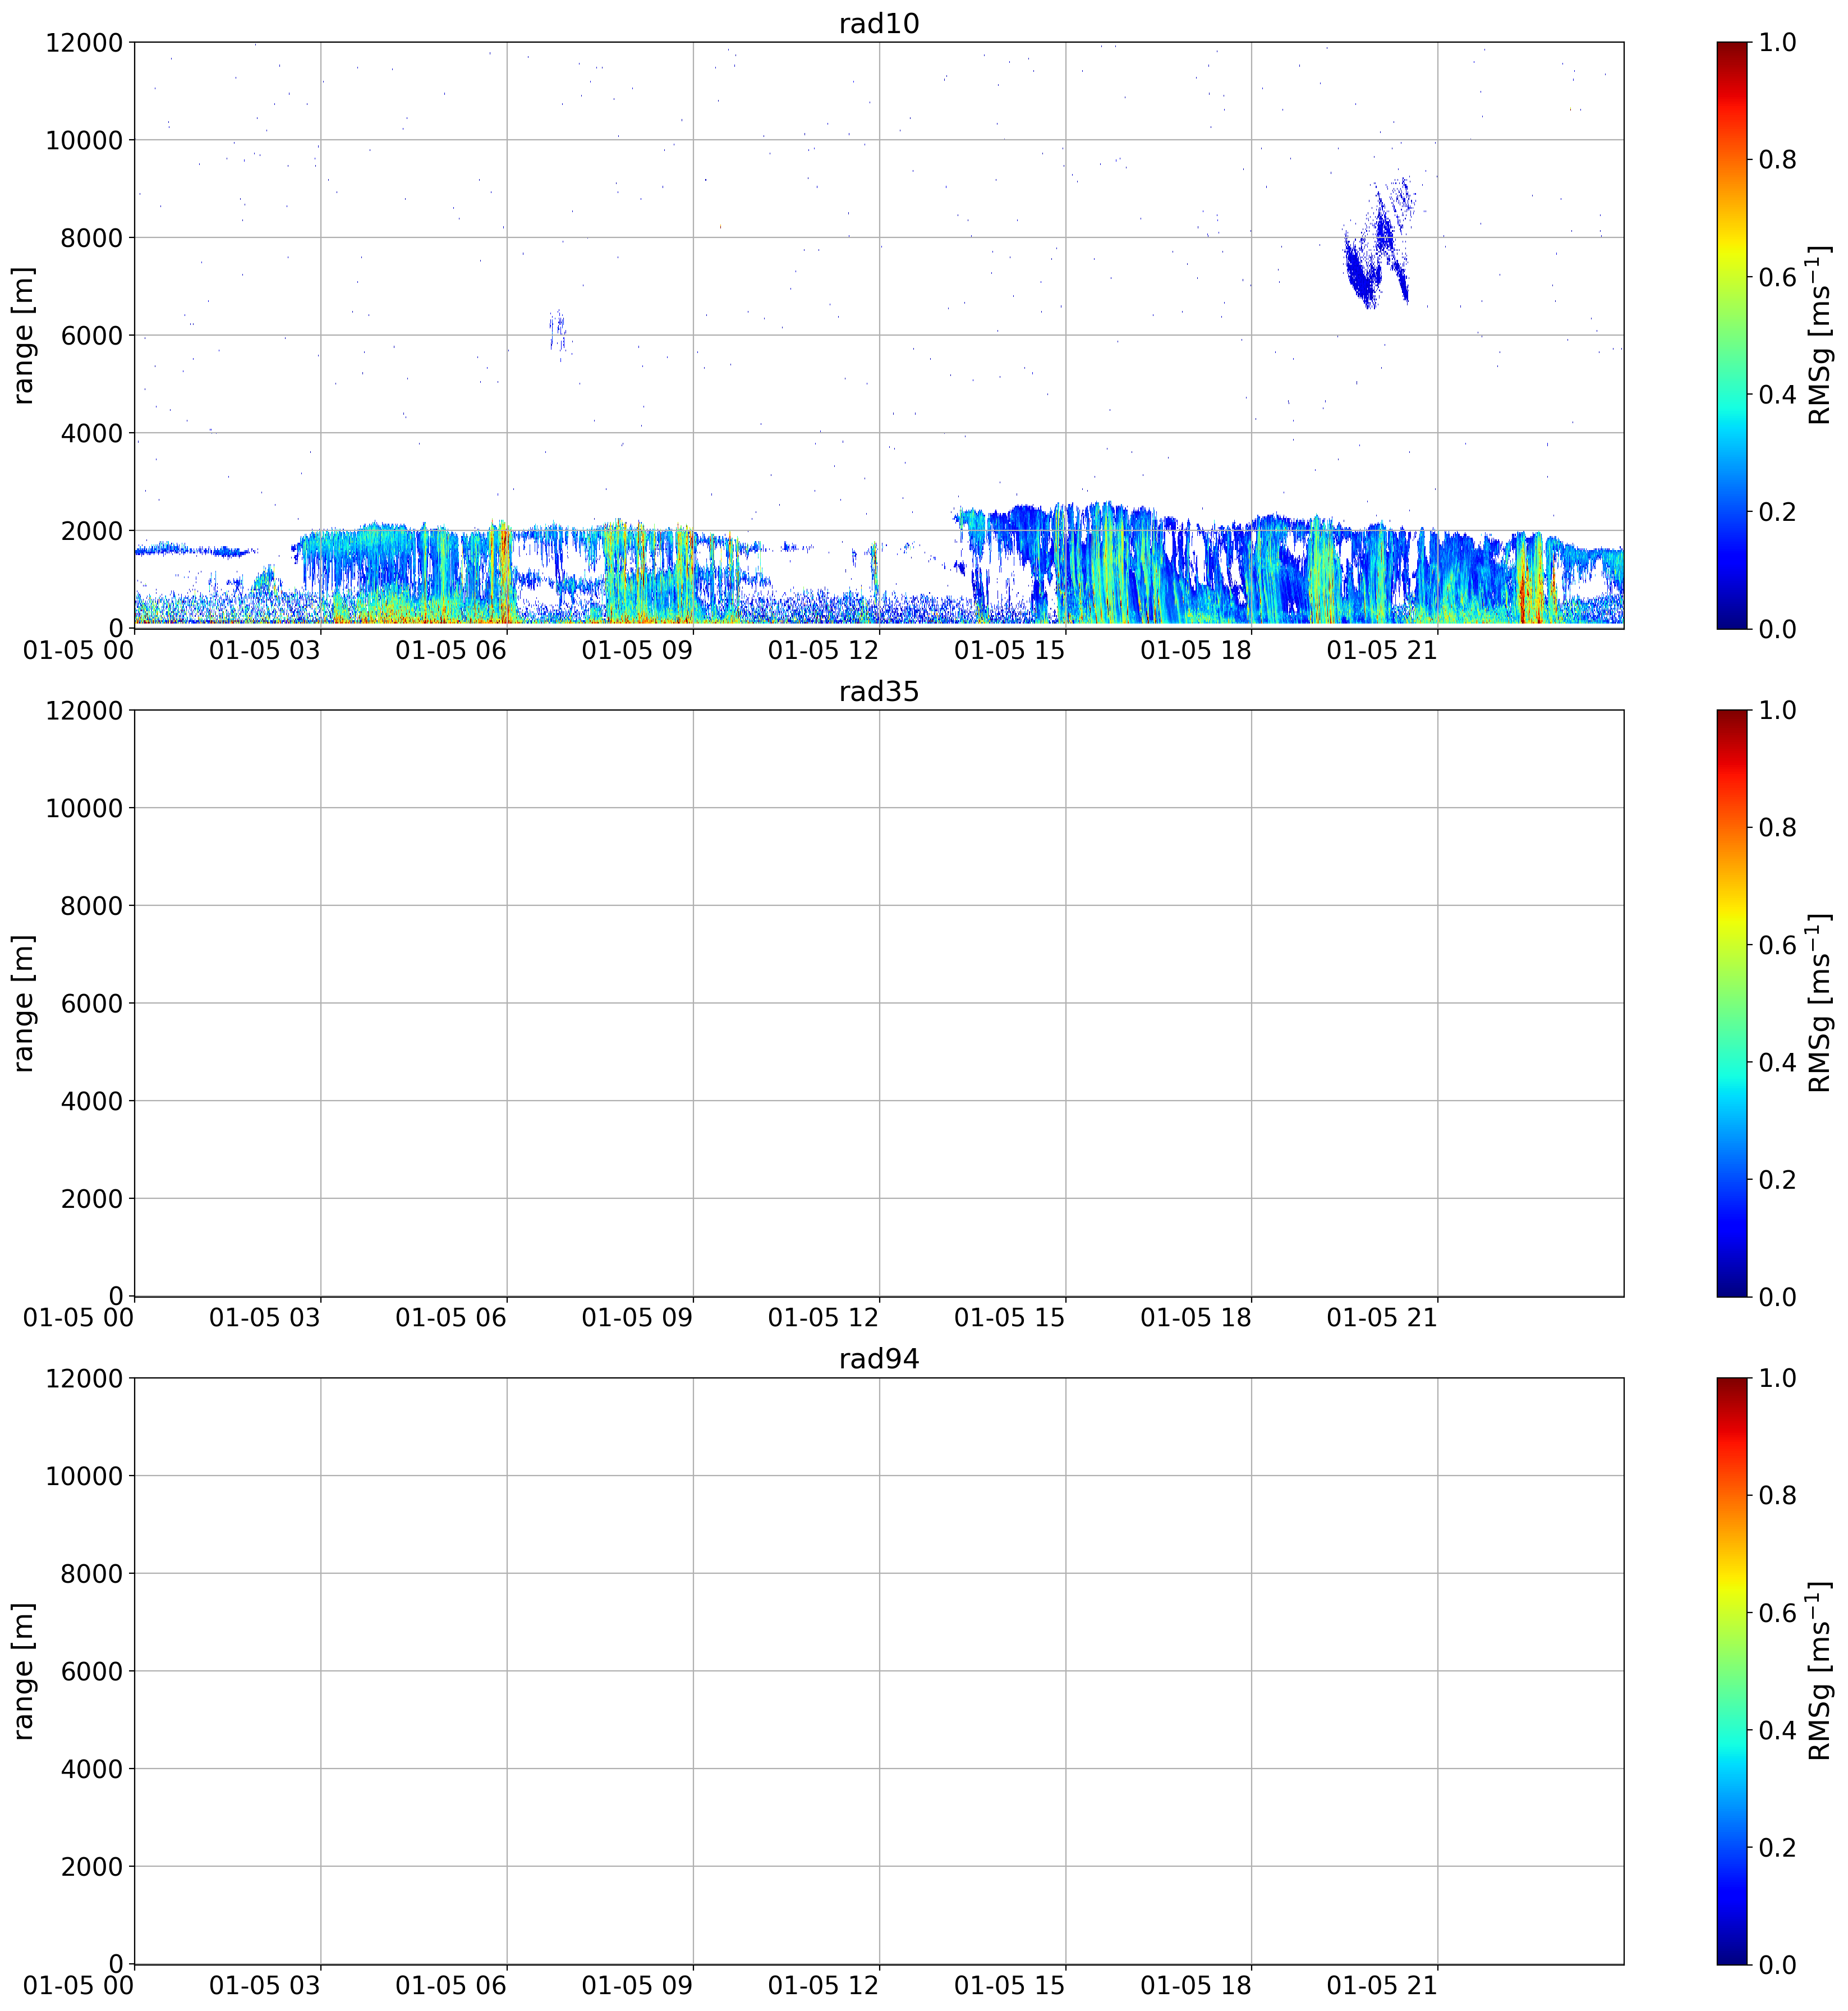The image size is (1848, 2011).
Task: Click the '01-05 06' x-tick under rad35
Action: point(451,1318)
